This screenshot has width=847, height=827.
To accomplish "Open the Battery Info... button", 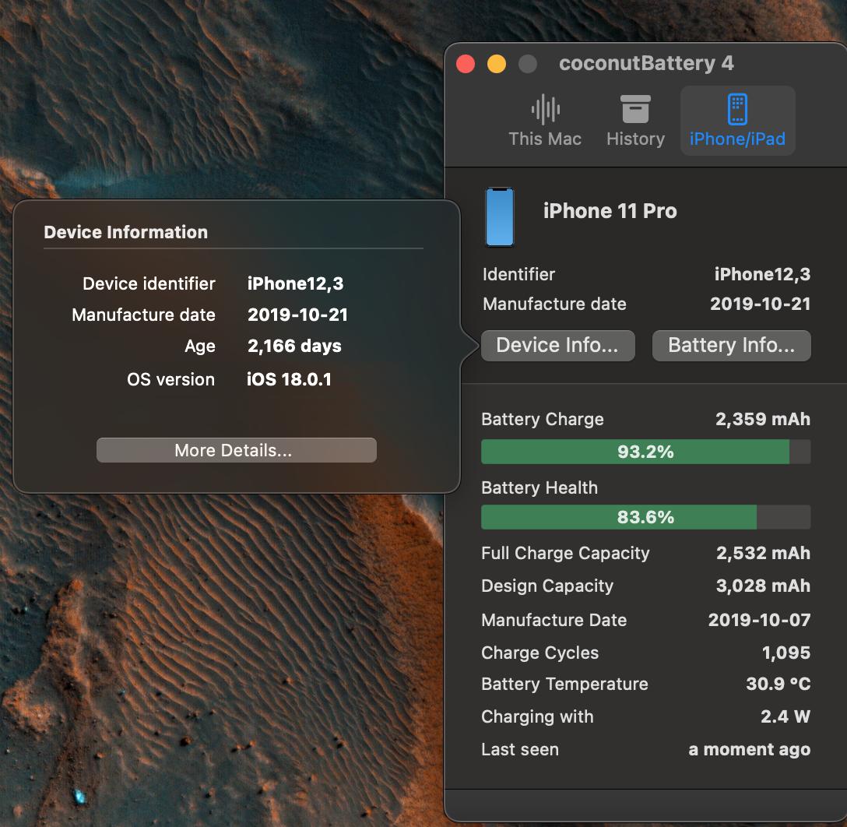I will coord(731,346).
